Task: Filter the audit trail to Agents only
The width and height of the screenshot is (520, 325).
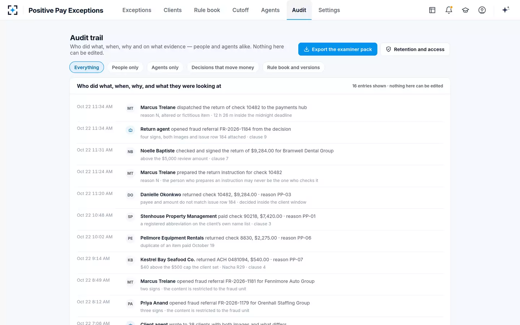Action: click(165, 68)
